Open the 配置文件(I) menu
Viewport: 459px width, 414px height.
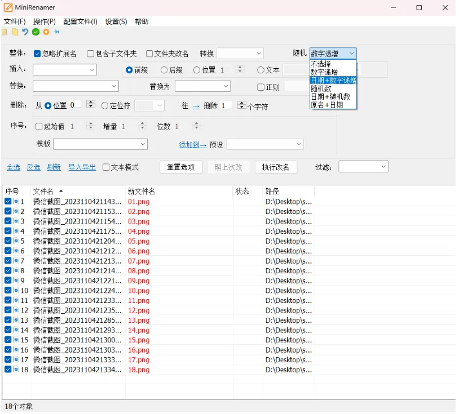(80, 21)
